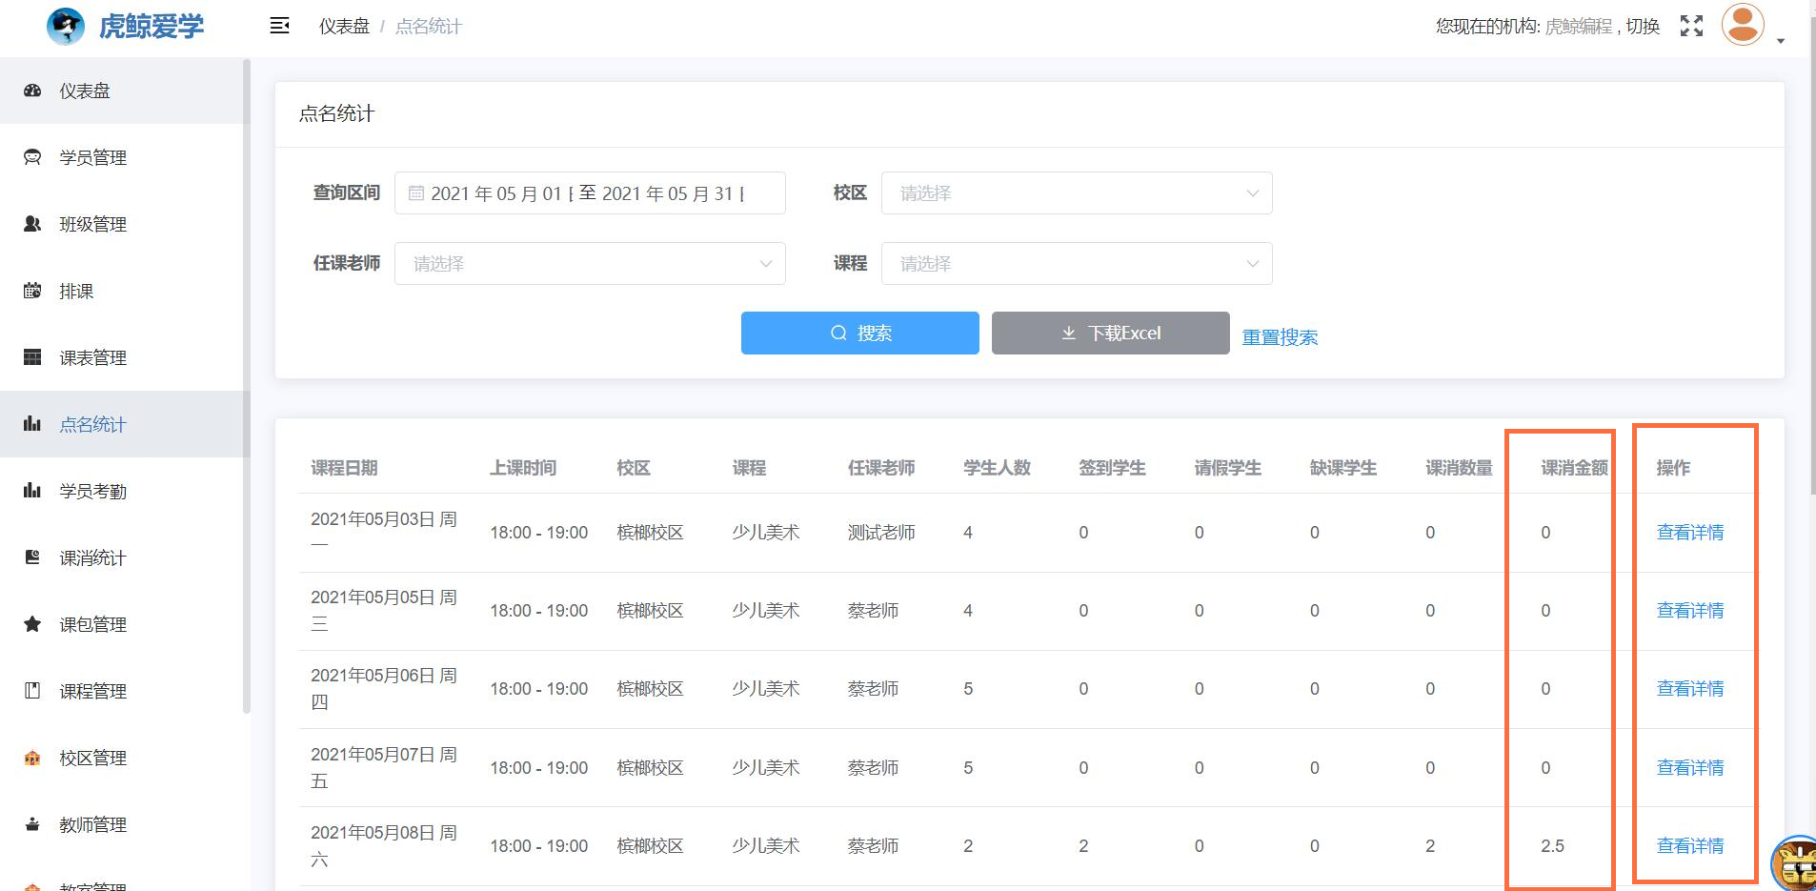Click calendar icon in date range field

pos(416,193)
